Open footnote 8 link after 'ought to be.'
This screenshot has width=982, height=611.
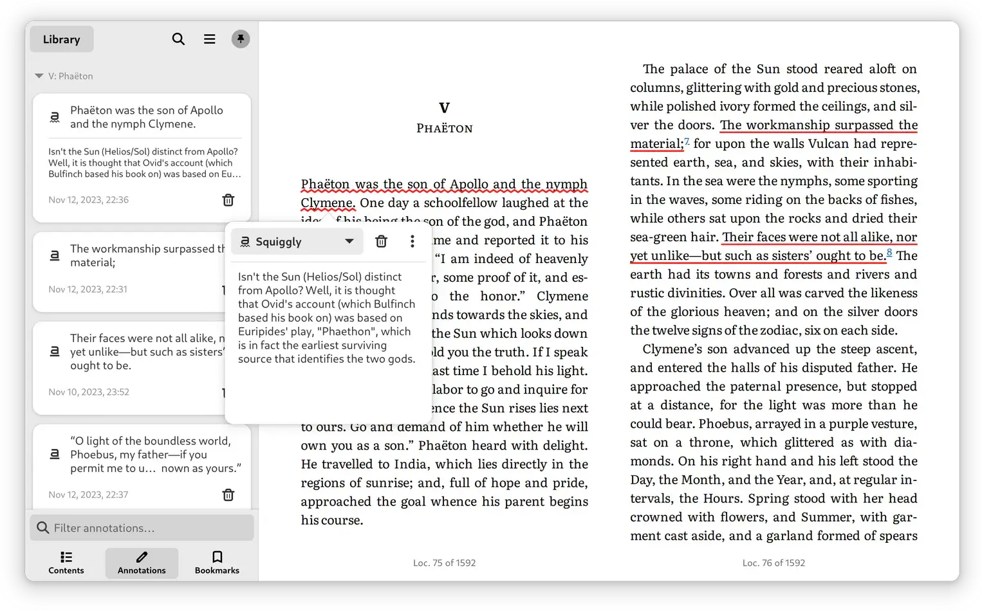click(889, 253)
